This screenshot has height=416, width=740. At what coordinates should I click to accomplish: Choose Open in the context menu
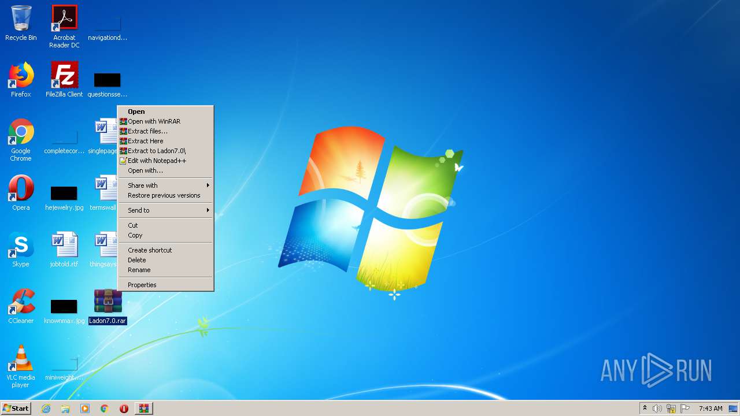[x=166, y=112]
